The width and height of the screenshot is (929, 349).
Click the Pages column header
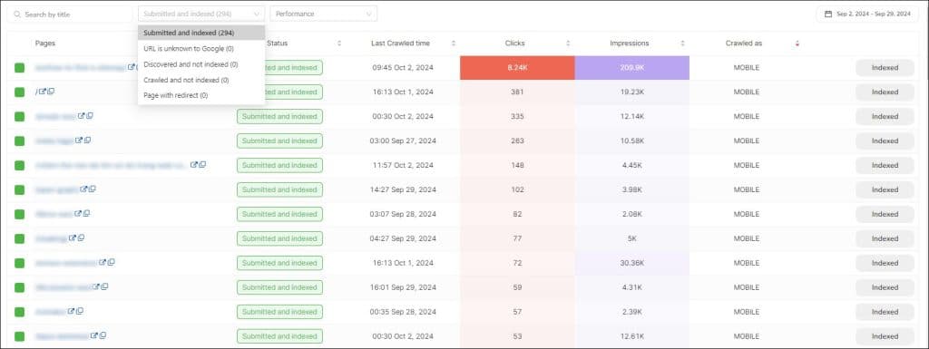pos(45,44)
